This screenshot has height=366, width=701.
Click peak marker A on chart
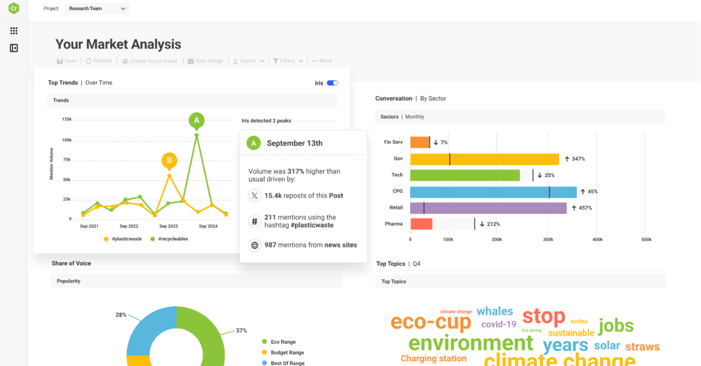[197, 121]
